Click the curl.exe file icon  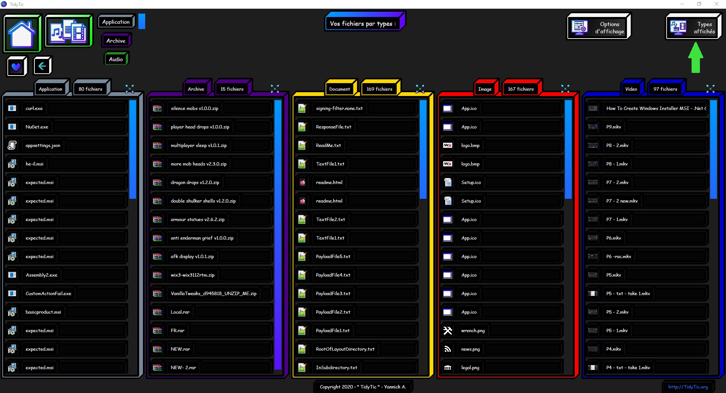click(12, 108)
